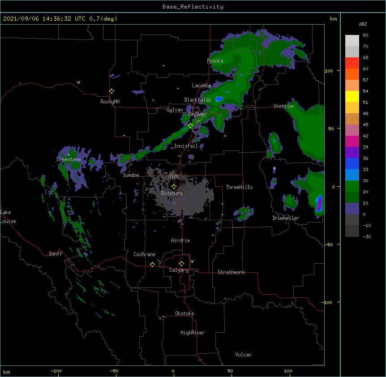Select the asterisk marker east of Innisfail
This screenshot has height=377, width=386.
pyautogui.click(x=225, y=136)
